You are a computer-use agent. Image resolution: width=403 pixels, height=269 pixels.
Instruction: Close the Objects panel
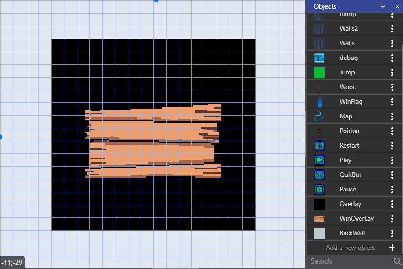tap(398, 6)
